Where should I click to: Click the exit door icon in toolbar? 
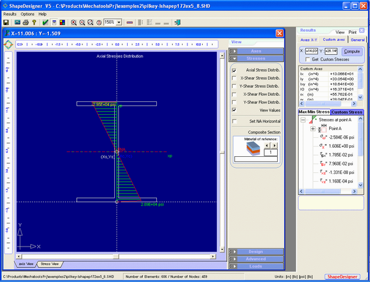[x=178, y=23]
